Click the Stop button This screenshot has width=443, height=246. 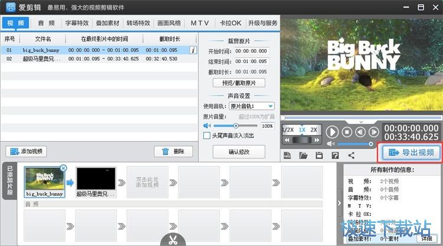pyautogui.click(x=347, y=132)
